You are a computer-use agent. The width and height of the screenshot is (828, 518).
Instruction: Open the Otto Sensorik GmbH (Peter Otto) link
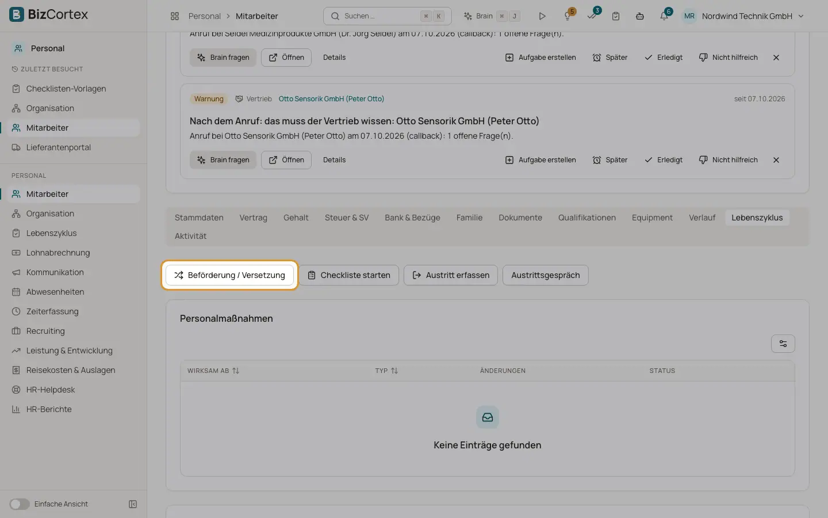pos(331,99)
